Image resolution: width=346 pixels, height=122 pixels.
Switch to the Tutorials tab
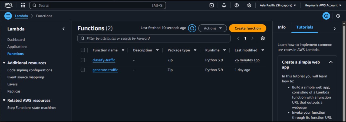[305, 27]
